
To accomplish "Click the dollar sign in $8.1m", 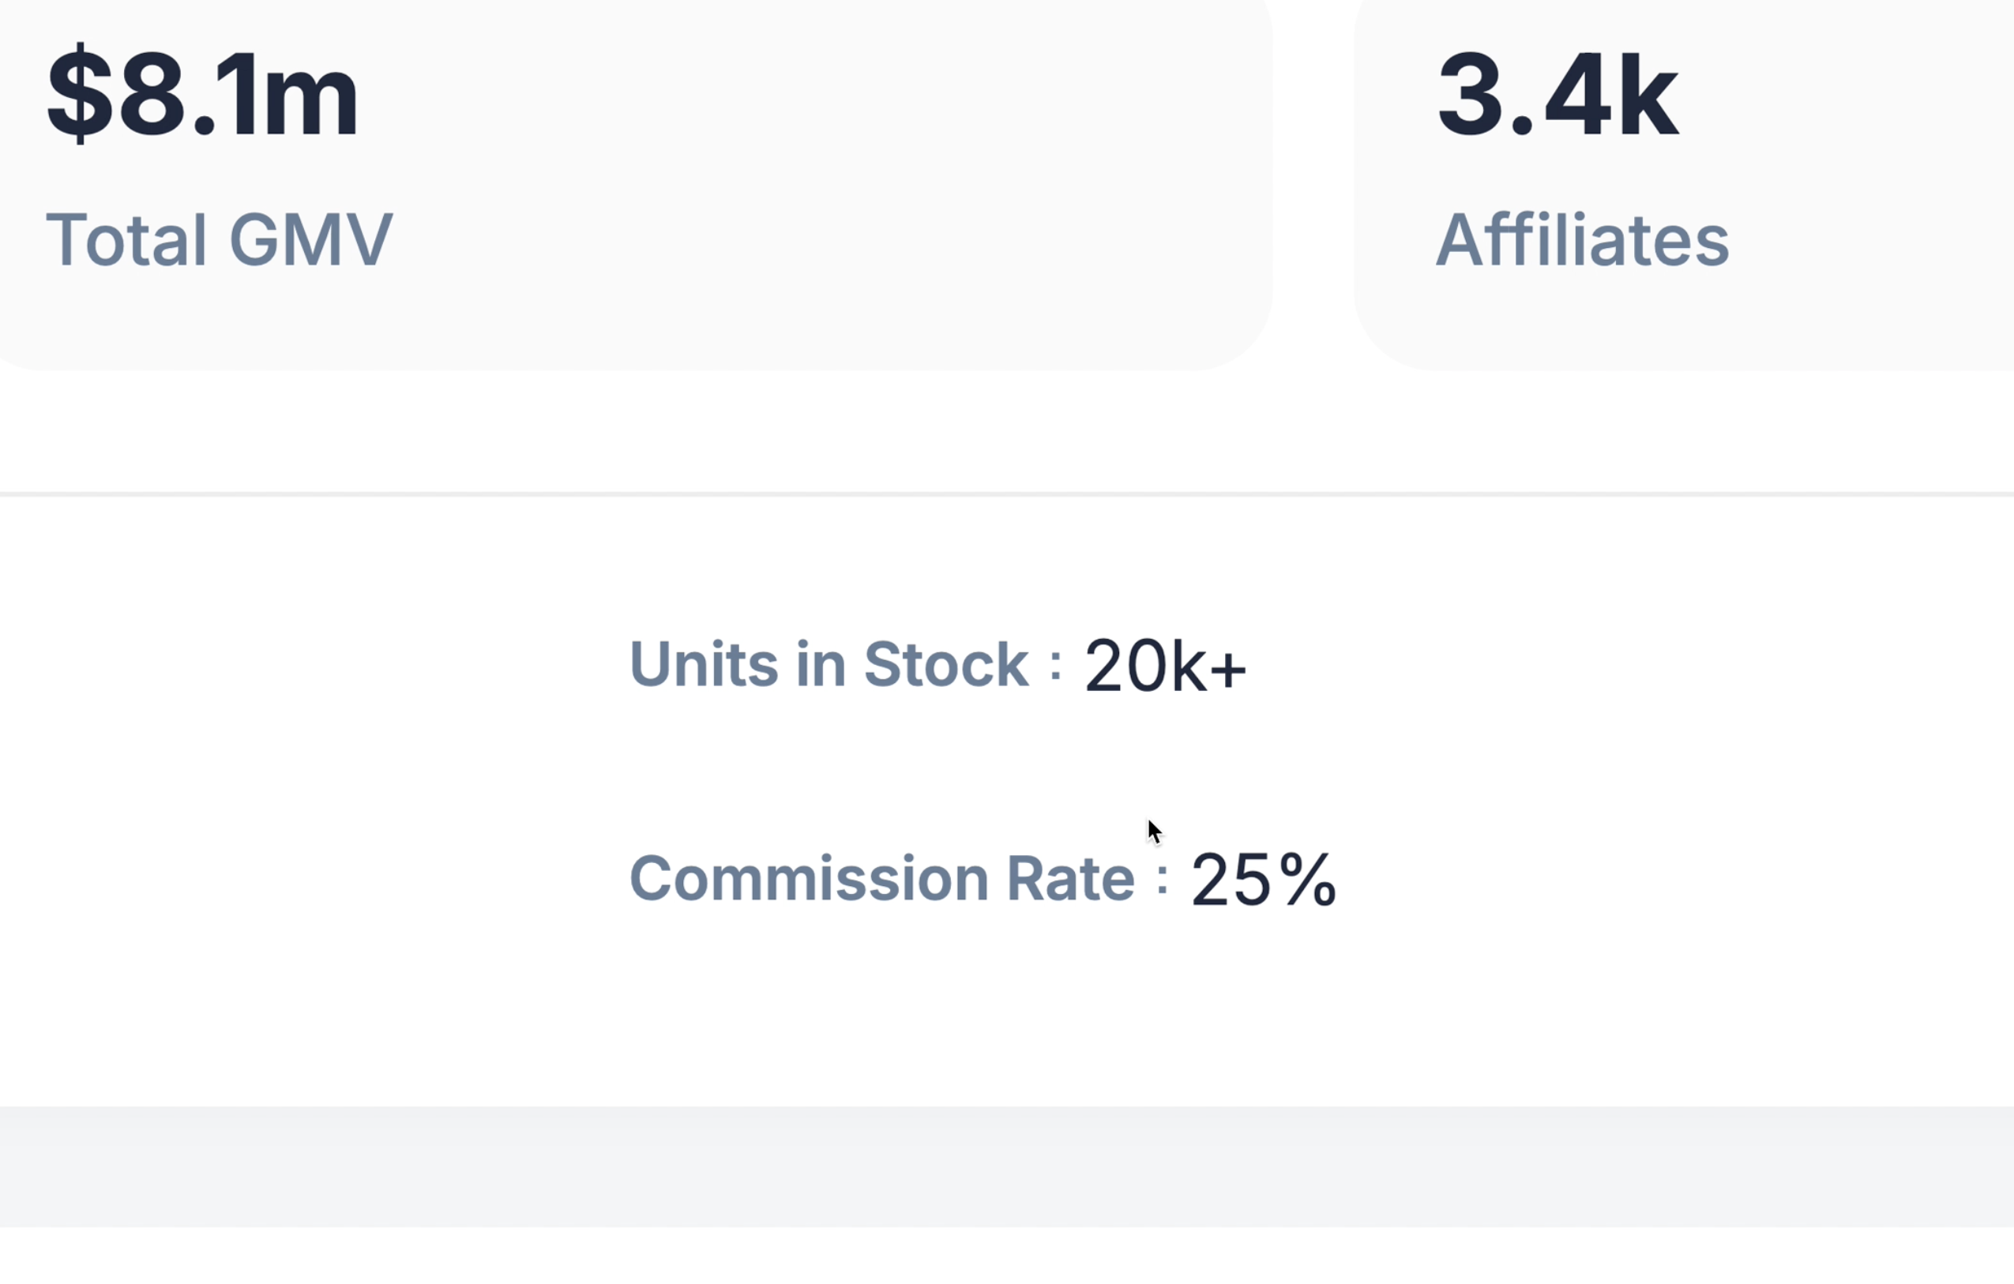I will 80,94.
